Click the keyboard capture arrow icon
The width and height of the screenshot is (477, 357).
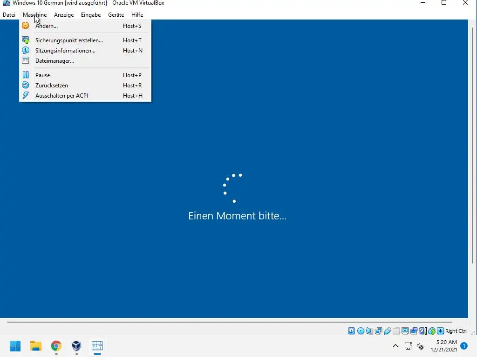pyautogui.click(x=440, y=331)
